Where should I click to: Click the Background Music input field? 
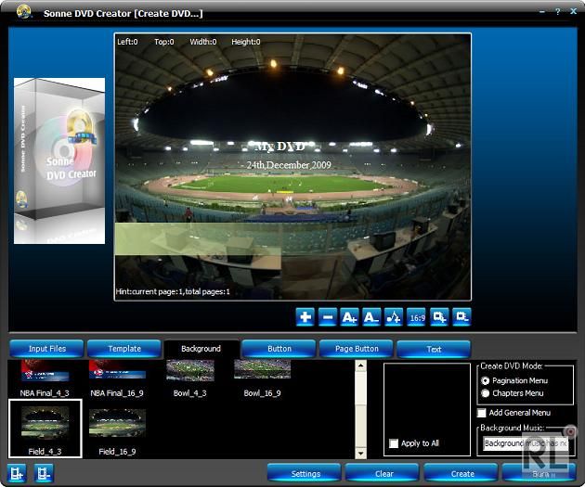point(526,443)
